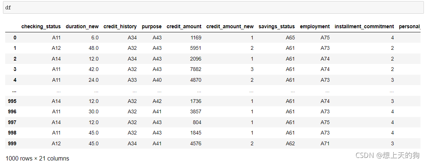Select the employment column header
Image resolution: width=425 pixels, height=162 pixels.
(315, 26)
